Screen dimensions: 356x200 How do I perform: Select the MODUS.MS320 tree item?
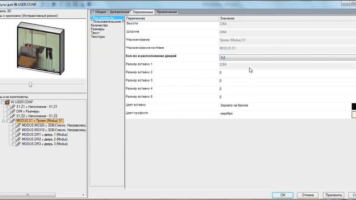coord(54,126)
